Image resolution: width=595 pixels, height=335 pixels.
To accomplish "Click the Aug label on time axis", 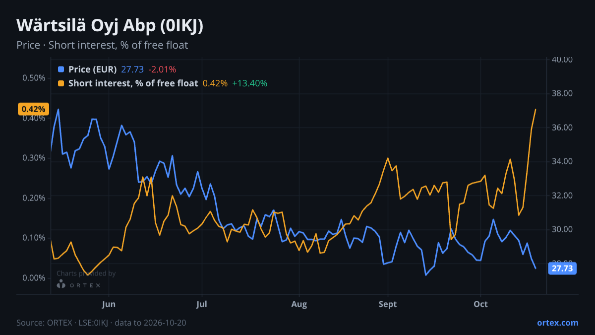I will click(x=299, y=304).
